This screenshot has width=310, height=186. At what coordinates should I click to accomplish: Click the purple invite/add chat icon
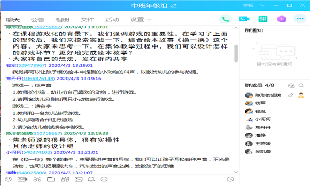coord(282,19)
